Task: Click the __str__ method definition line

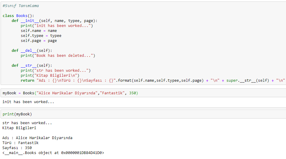Action: pos(32,66)
